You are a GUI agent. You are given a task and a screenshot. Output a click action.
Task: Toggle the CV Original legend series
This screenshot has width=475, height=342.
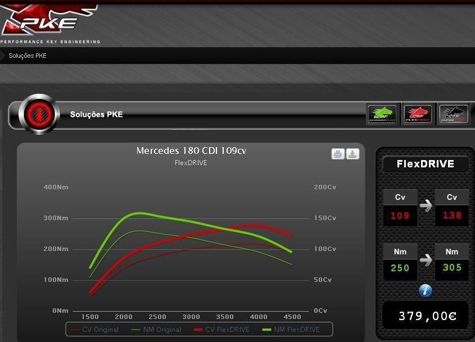point(94,330)
